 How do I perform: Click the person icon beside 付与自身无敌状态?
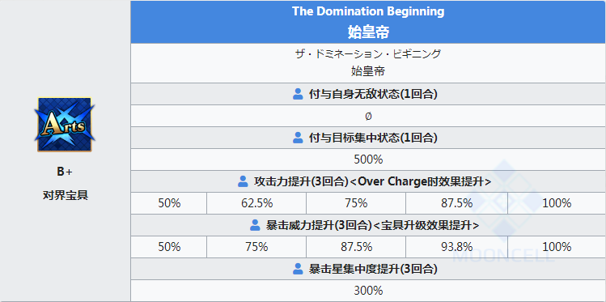click(298, 94)
